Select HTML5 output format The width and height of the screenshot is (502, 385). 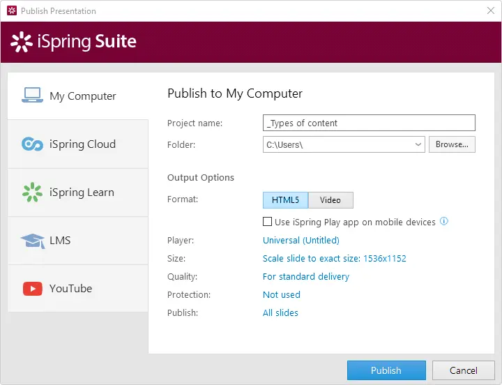pyautogui.click(x=285, y=200)
